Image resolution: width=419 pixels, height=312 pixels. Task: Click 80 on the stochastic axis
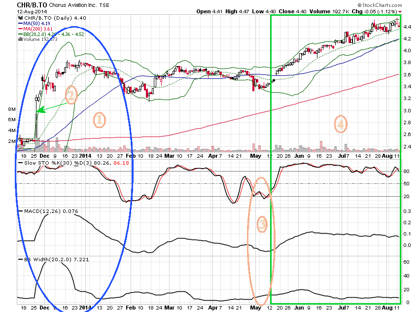407,171
